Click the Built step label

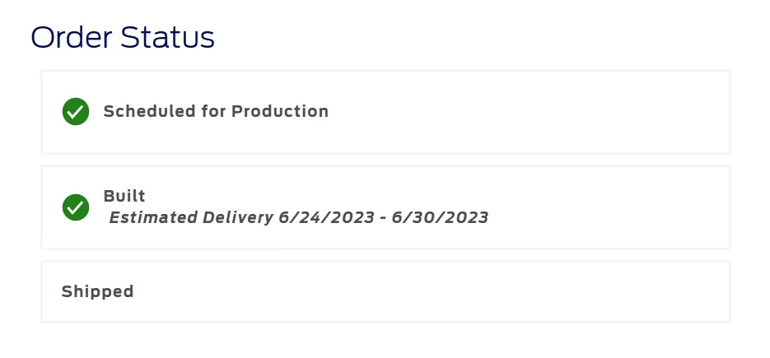tap(124, 196)
